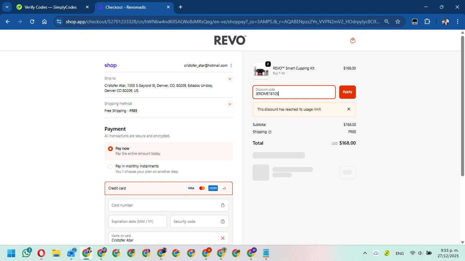
Task: Open the tab search dropdown arrow
Action: click(7, 7)
